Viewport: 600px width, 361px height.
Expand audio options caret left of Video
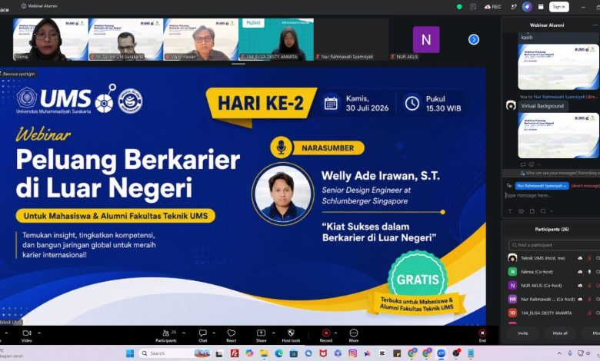6,333
